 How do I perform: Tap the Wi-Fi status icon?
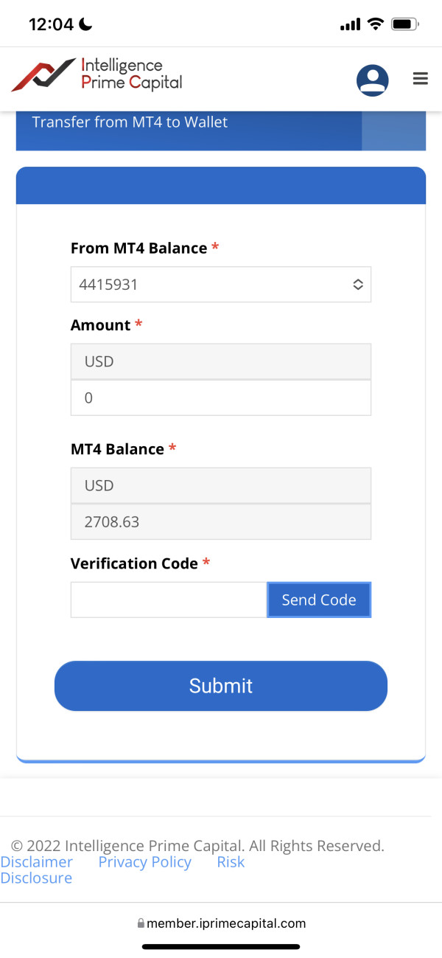tap(376, 24)
